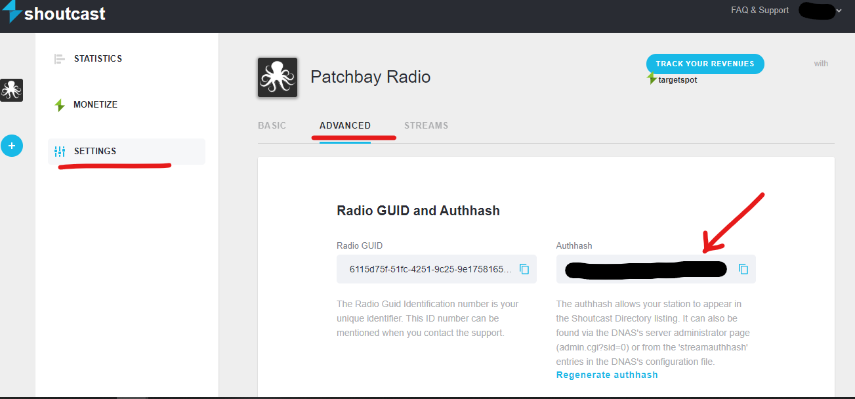Viewport: 855px width, 399px height.
Task: Copy the Authhash value
Action: click(x=743, y=269)
